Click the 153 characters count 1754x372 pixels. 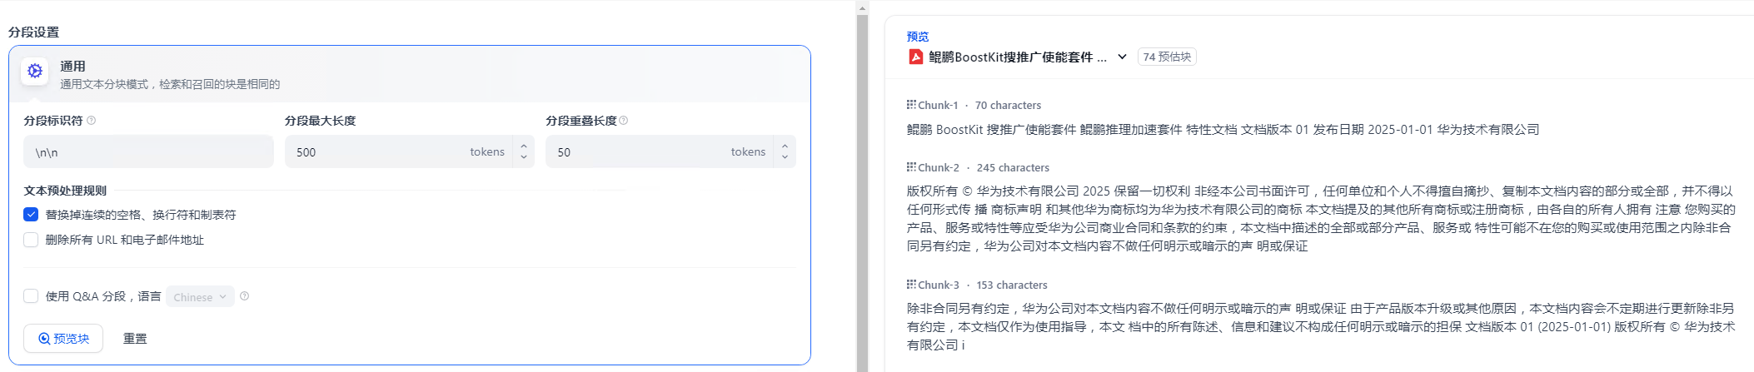pos(1012,285)
